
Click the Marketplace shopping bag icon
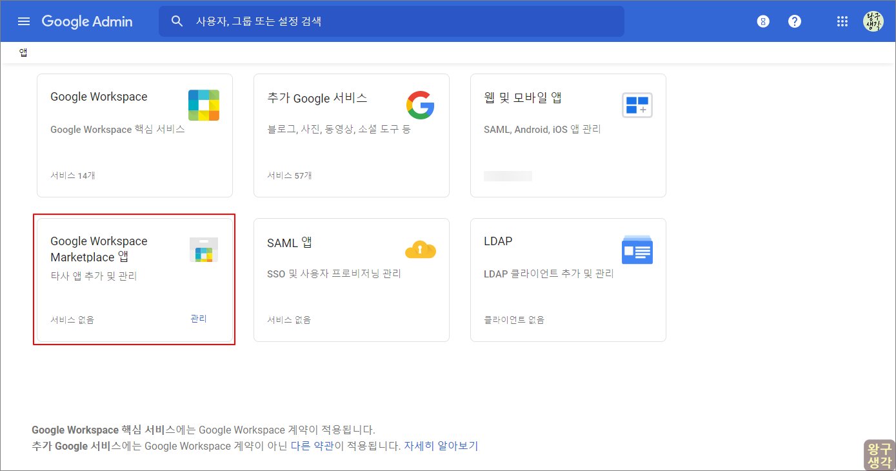(x=204, y=250)
